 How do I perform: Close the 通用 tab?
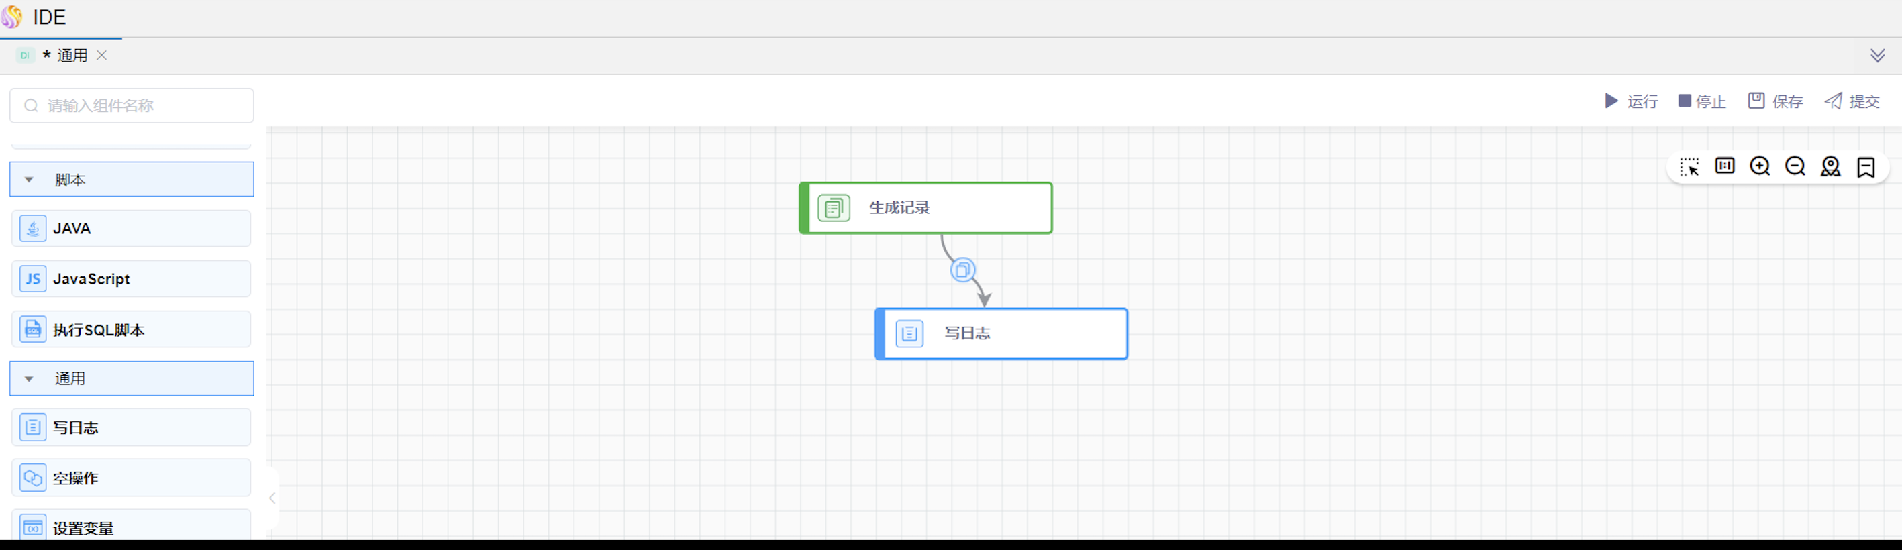tap(102, 56)
